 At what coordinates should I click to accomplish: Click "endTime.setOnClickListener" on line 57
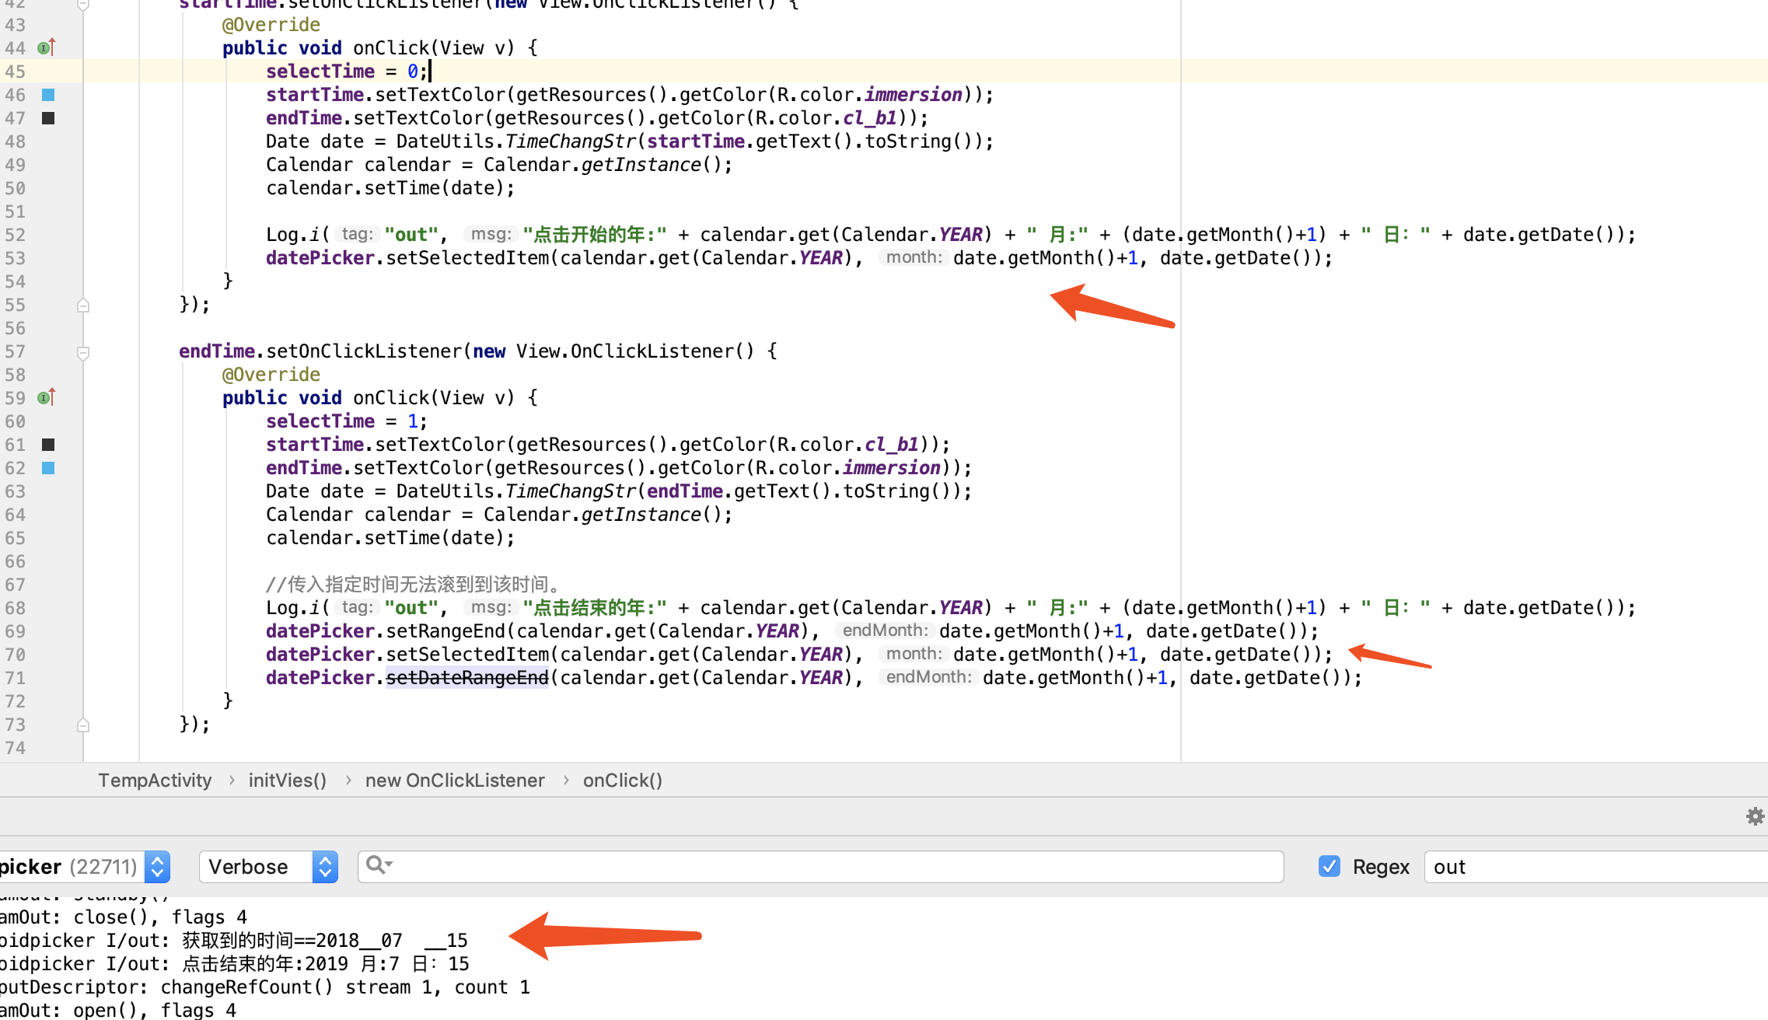click(x=321, y=351)
